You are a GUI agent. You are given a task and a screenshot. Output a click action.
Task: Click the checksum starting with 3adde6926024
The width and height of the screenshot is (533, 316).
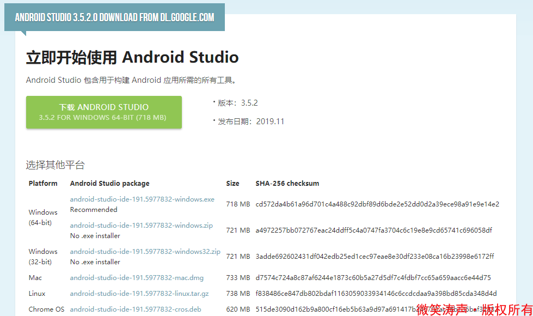pos(375,257)
